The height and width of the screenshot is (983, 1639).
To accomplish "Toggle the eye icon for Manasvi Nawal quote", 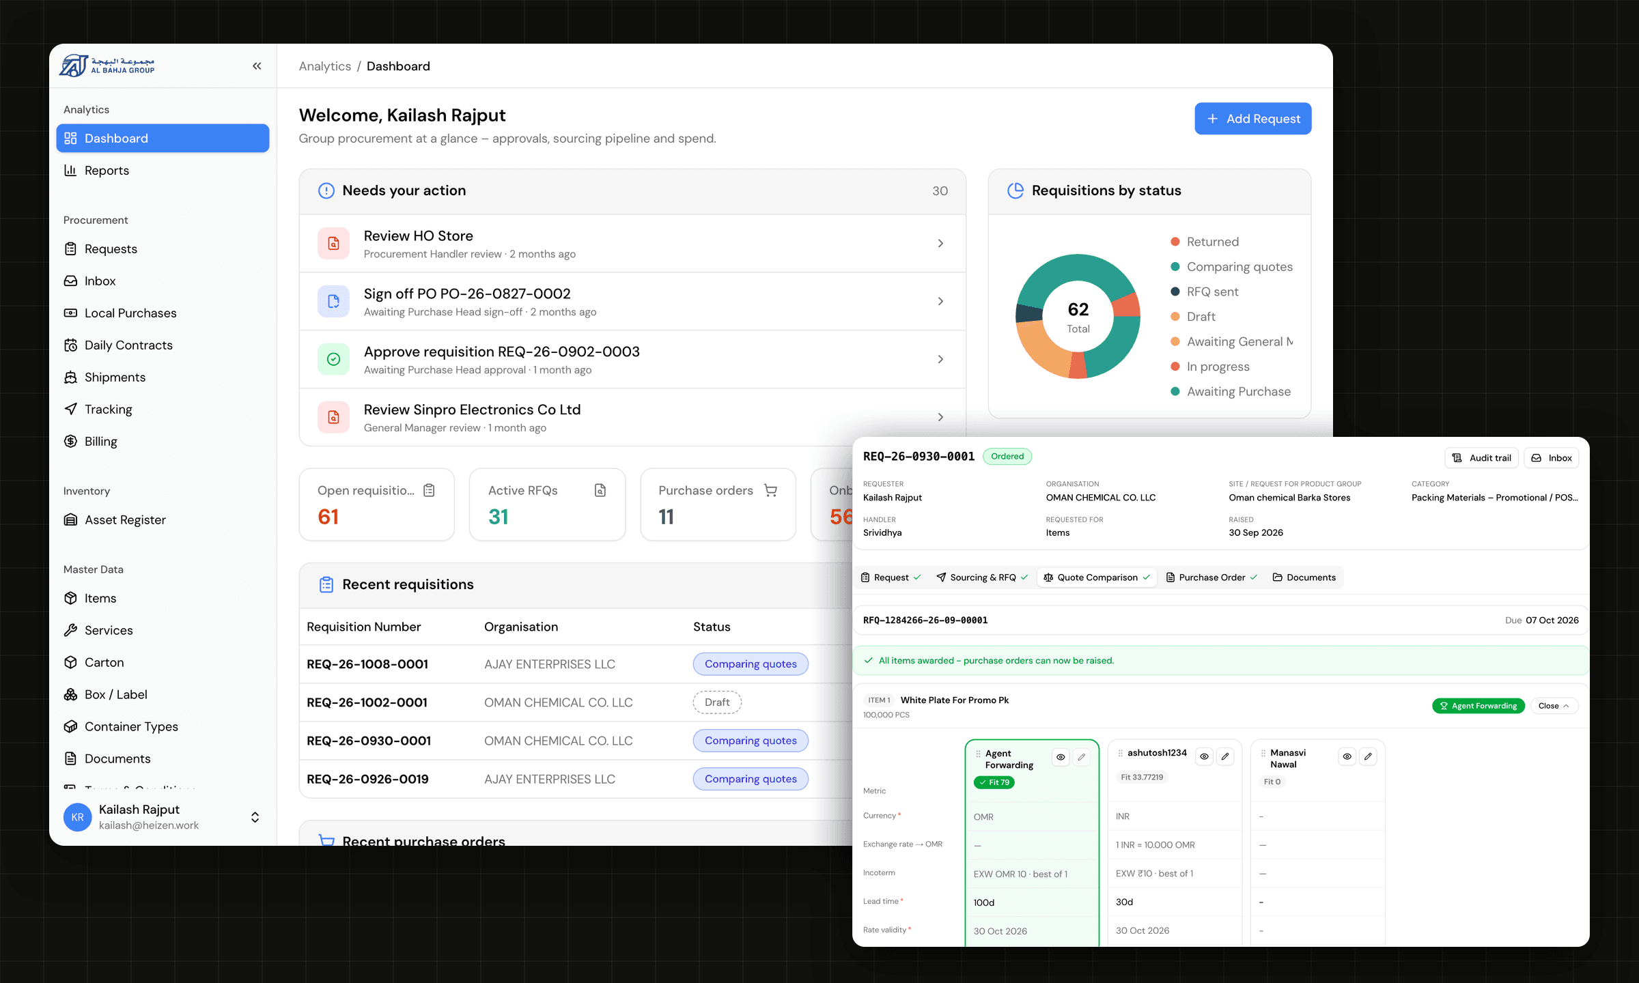I will coord(1347,756).
